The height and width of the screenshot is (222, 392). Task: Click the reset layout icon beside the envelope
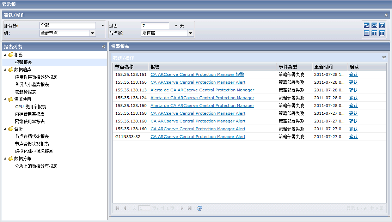[382, 25]
